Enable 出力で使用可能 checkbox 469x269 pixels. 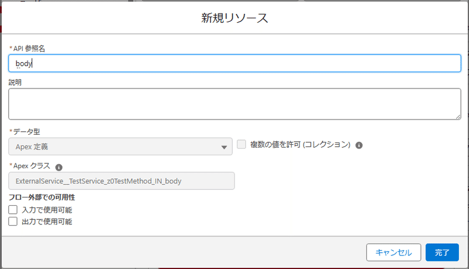click(13, 222)
